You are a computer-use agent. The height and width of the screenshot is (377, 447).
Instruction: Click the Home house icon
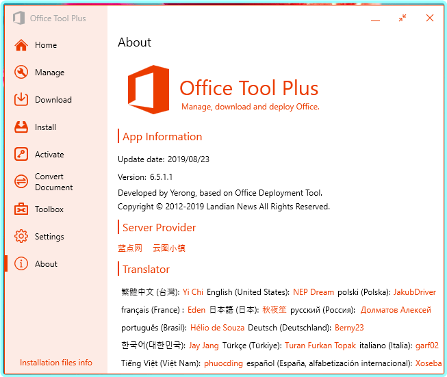pos(21,45)
